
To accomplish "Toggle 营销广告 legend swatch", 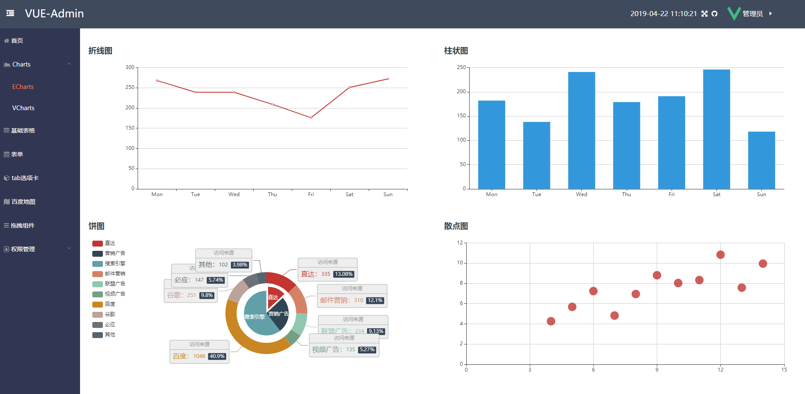I will [x=97, y=253].
